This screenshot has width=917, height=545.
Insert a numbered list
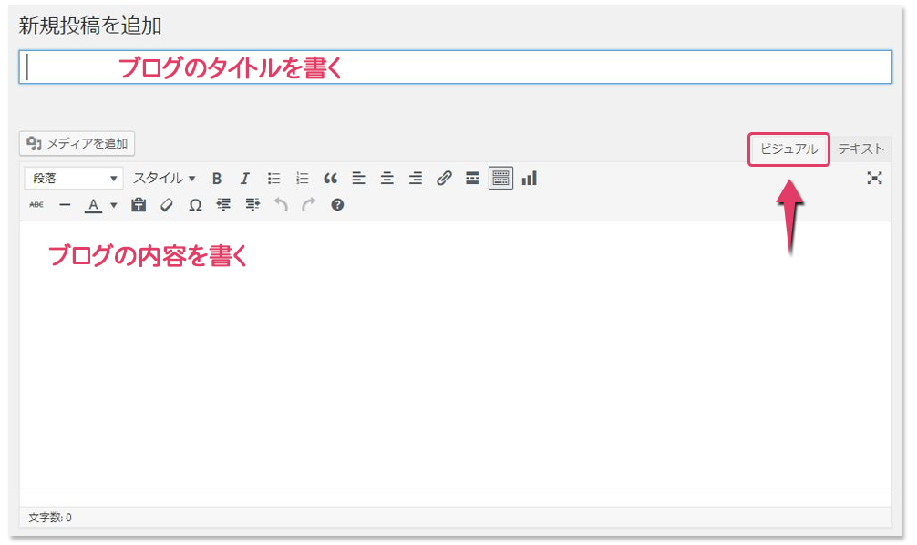click(302, 179)
